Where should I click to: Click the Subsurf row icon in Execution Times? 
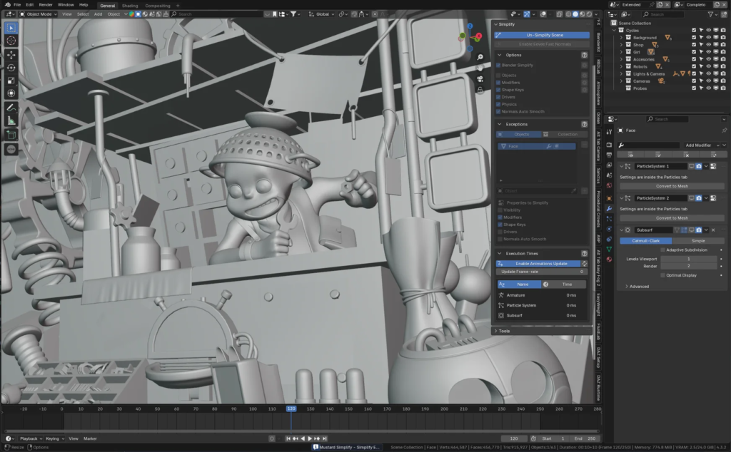pyautogui.click(x=501, y=316)
